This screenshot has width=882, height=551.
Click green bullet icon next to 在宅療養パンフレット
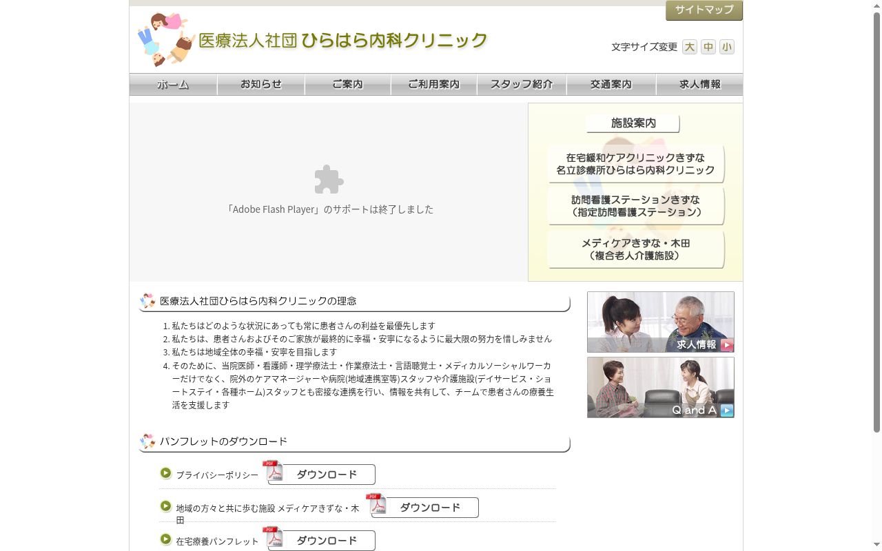click(x=165, y=539)
